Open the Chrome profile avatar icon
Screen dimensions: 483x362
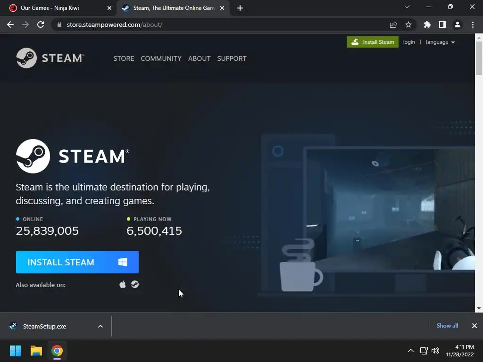(458, 25)
